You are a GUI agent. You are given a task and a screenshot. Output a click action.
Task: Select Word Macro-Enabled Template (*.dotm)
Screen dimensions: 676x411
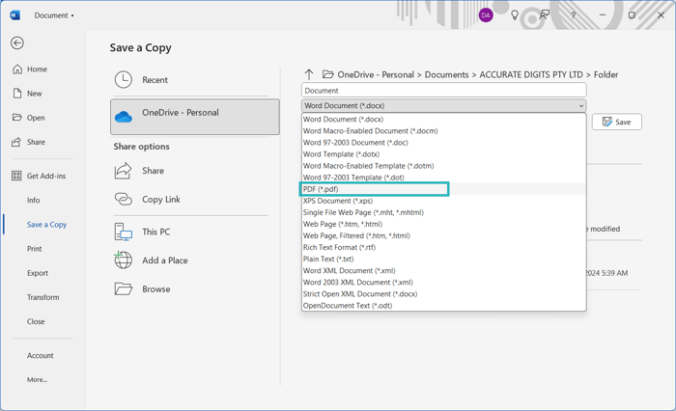click(443, 166)
